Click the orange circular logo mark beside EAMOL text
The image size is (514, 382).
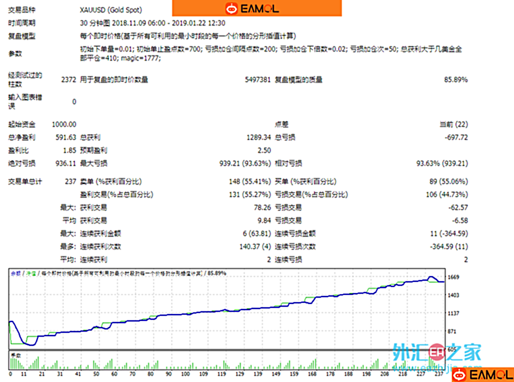tap(230, 8)
